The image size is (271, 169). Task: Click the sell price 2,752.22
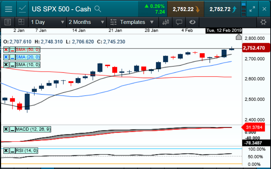(x=186, y=9)
